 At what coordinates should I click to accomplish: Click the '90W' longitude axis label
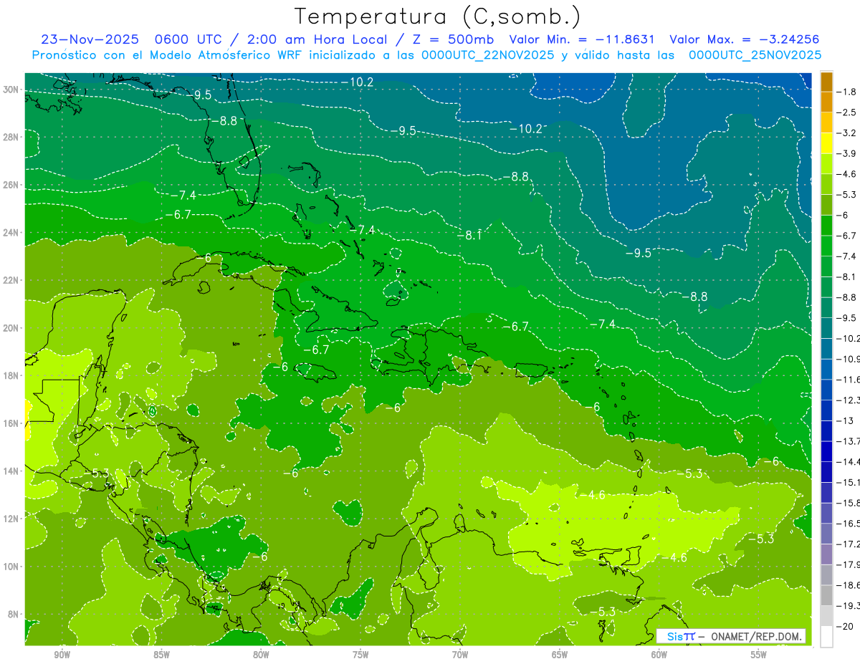(x=62, y=655)
